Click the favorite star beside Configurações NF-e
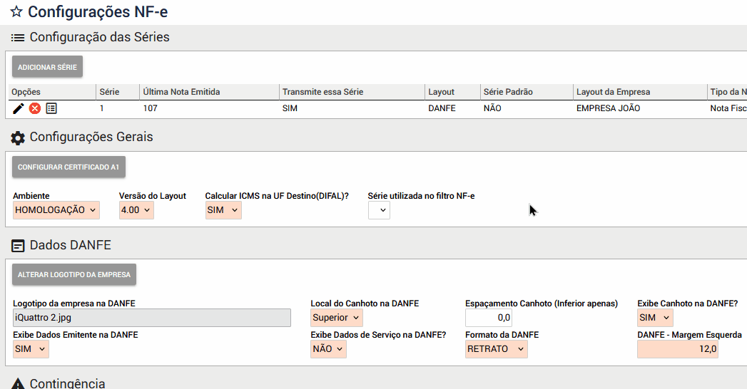 16,11
